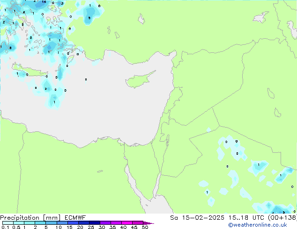
Task: Click the '(00+138)' forecast offset text
Action: pyautogui.click(x=282, y=218)
